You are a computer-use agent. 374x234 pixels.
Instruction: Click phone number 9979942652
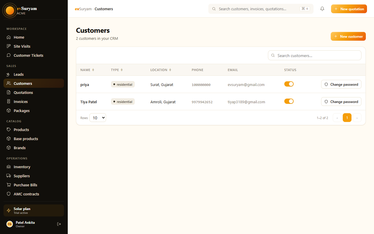pyautogui.click(x=202, y=102)
